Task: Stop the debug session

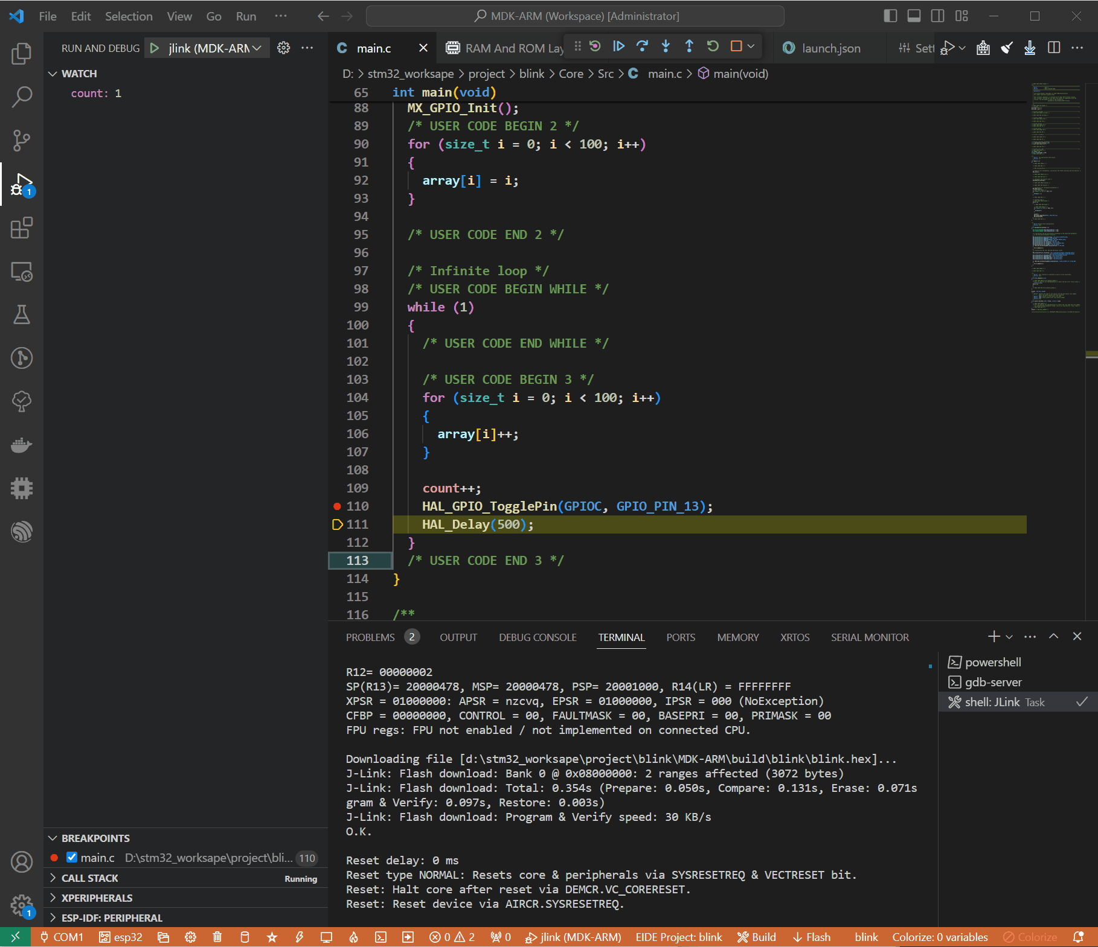Action: pos(736,46)
